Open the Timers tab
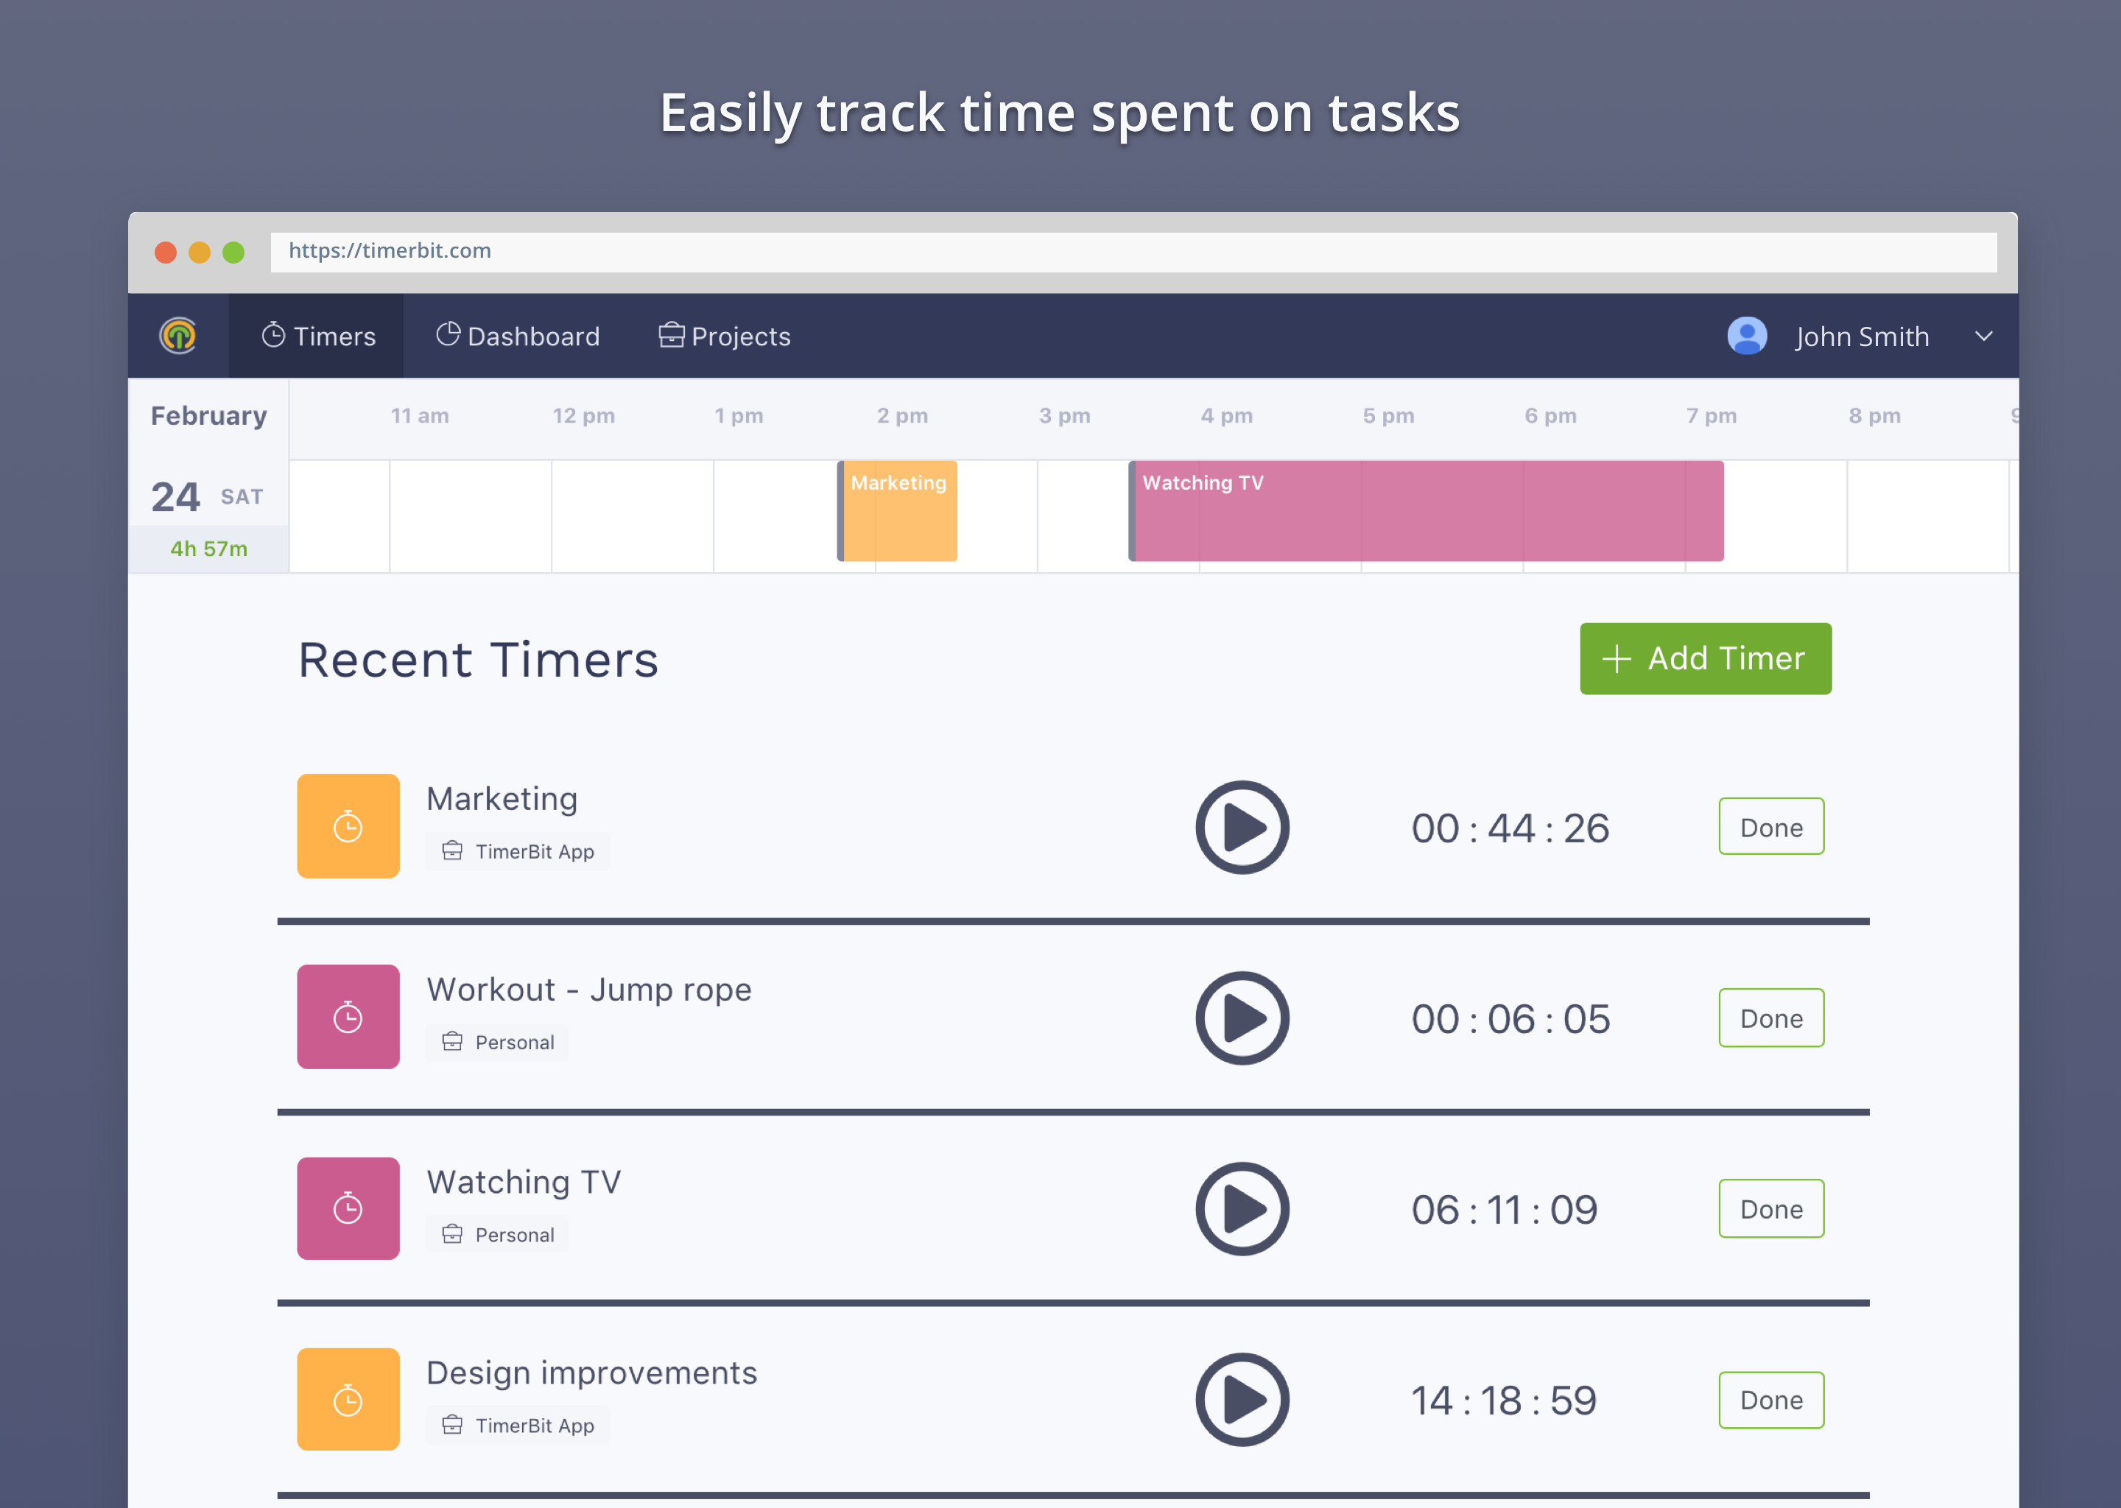The height and width of the screenshot is (1508, 2121). 317,337
